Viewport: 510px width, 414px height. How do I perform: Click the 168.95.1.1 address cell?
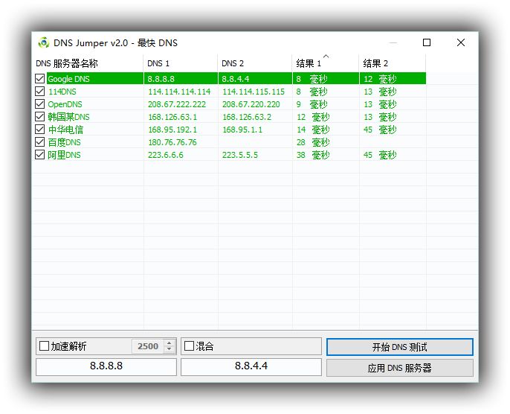pos(242,130)
